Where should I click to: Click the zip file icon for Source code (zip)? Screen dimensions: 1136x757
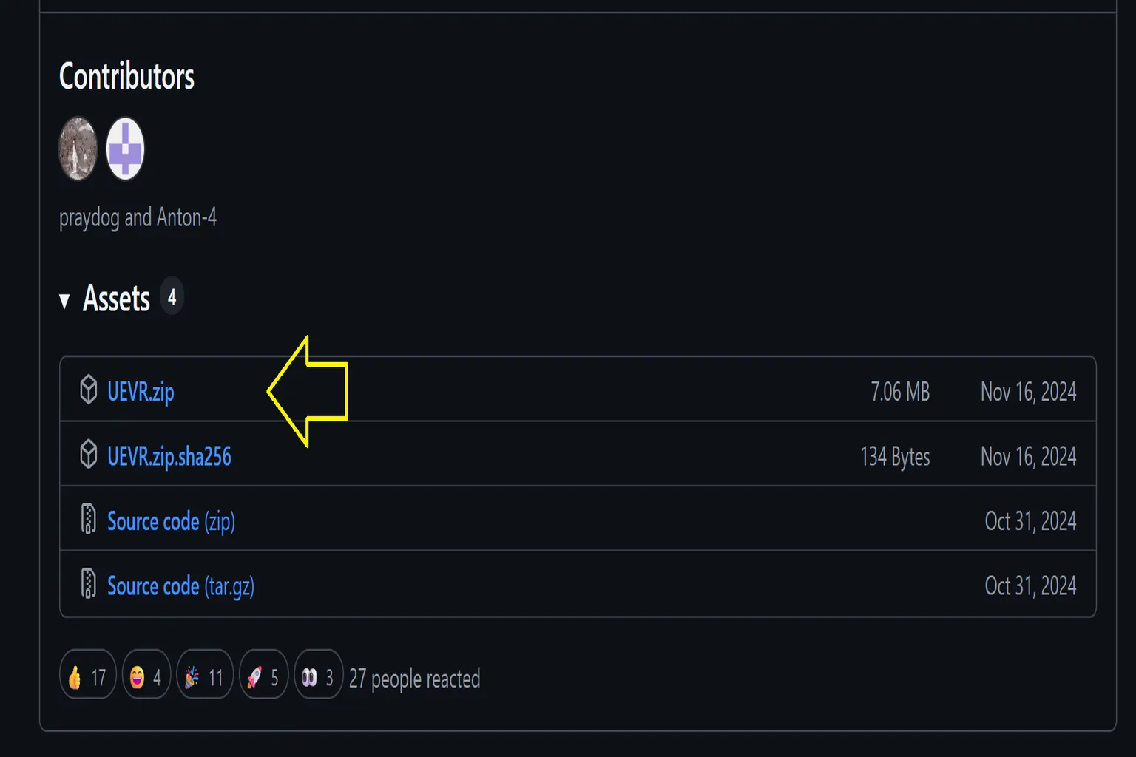tap(88, 519)
